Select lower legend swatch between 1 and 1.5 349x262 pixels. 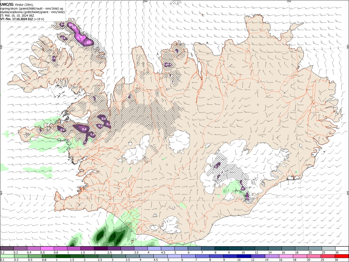coord(63,256)
